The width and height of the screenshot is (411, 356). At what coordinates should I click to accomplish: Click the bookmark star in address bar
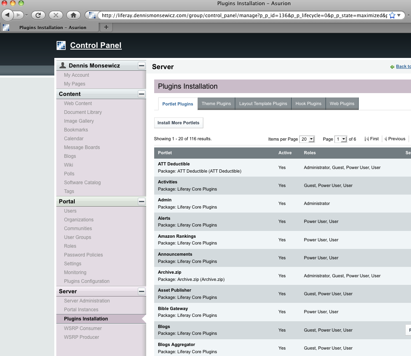[392, 15]
